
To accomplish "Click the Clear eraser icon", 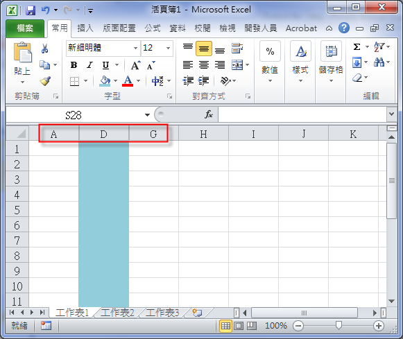I will 357,78.
